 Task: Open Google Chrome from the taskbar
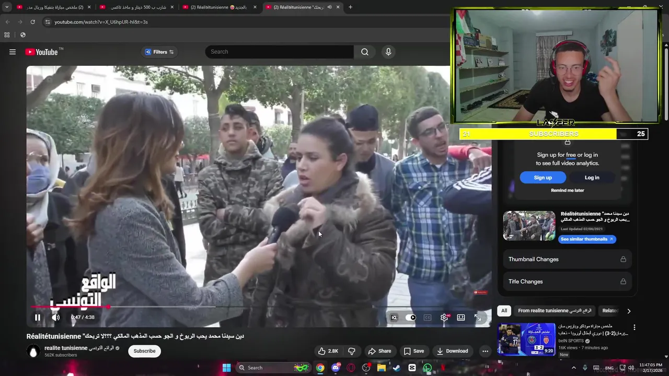(320, 368)
